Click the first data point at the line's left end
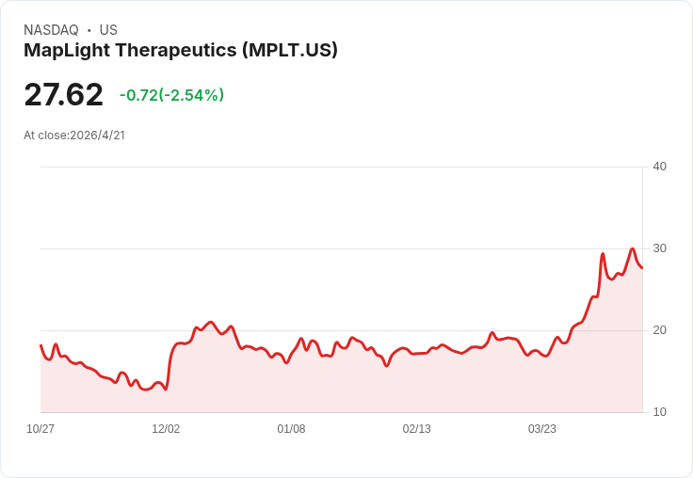The image size is (693, 478). (40, 345)
